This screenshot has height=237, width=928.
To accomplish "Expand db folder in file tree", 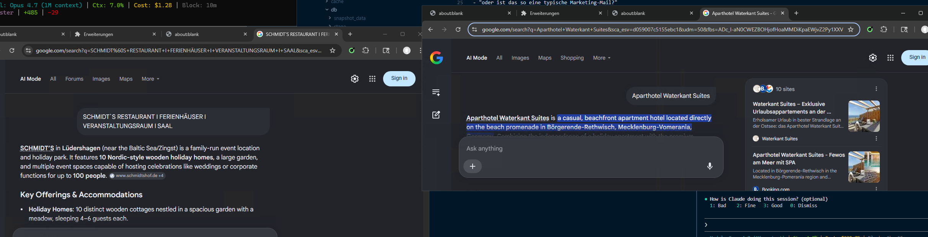I will (x=331, y=10).
